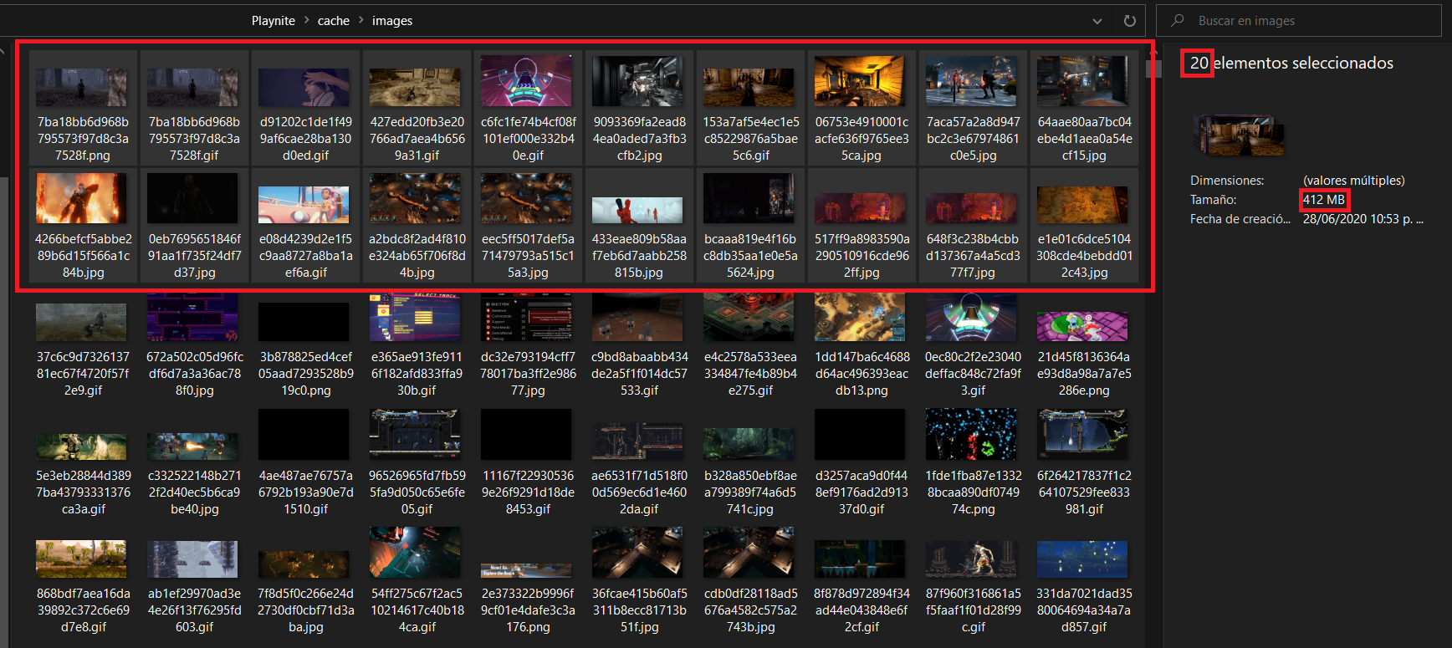Click file name 21d45f8136364a…286e.png
The width and height of the screenshot is (1452, 648).
[1084, 374]
